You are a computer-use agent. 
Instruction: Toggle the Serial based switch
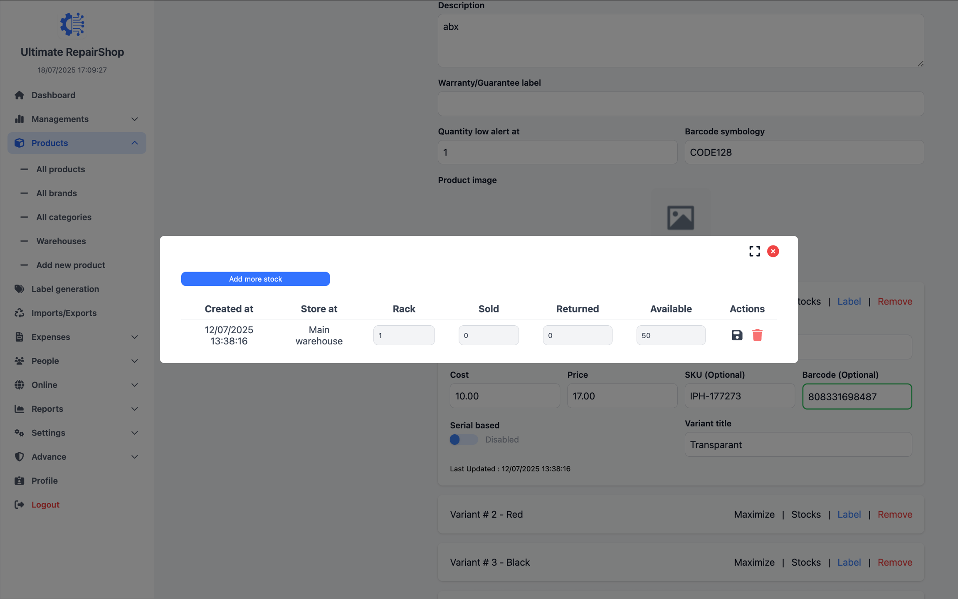[464, 440]
